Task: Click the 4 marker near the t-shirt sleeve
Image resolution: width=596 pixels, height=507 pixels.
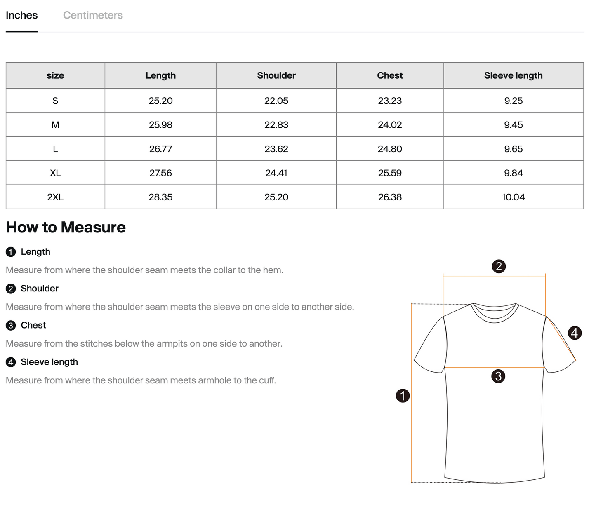Action: pyautogui.click(x=575, y=333)
